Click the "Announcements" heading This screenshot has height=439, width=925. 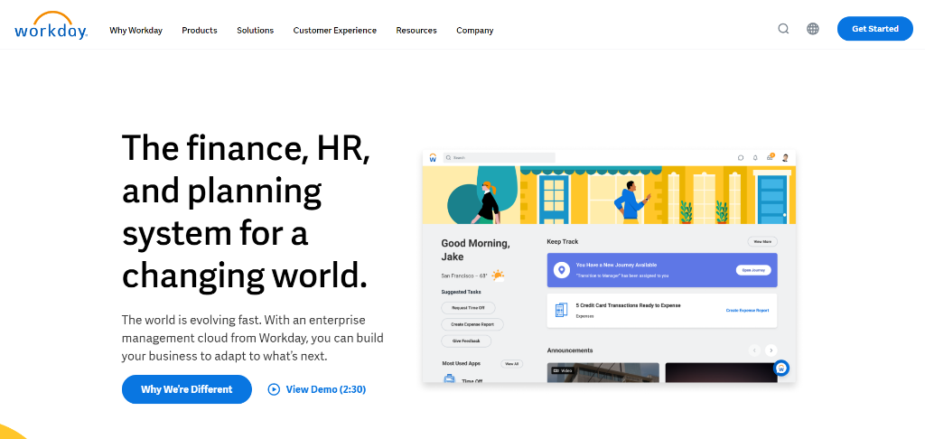(569, 350)
